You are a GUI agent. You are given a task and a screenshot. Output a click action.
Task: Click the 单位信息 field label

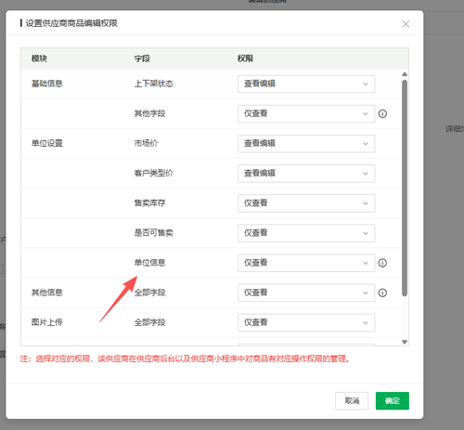[x=149, y=263]
